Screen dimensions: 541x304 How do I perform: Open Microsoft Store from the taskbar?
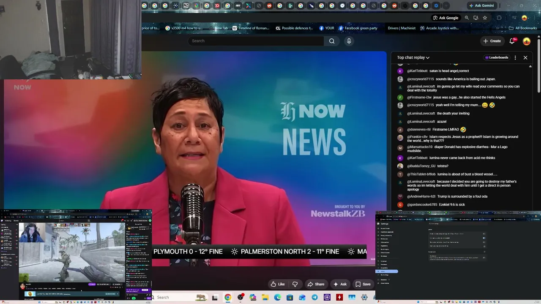pyautogui.click(x=290, y=297)
